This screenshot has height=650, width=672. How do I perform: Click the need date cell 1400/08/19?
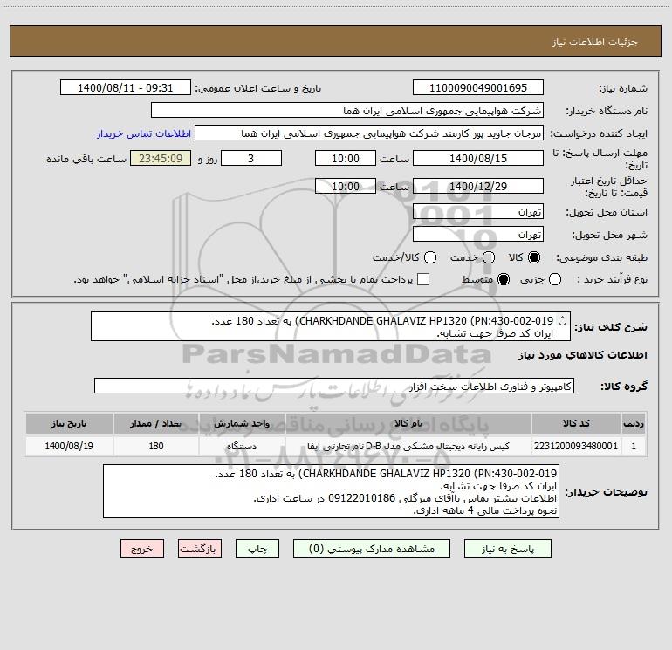tap(69, 446)
